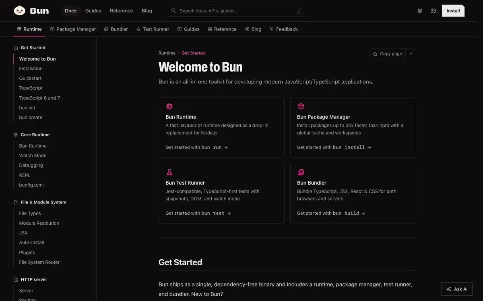
Task: Follow Get started with bun test link
Action: click(198, 213)
